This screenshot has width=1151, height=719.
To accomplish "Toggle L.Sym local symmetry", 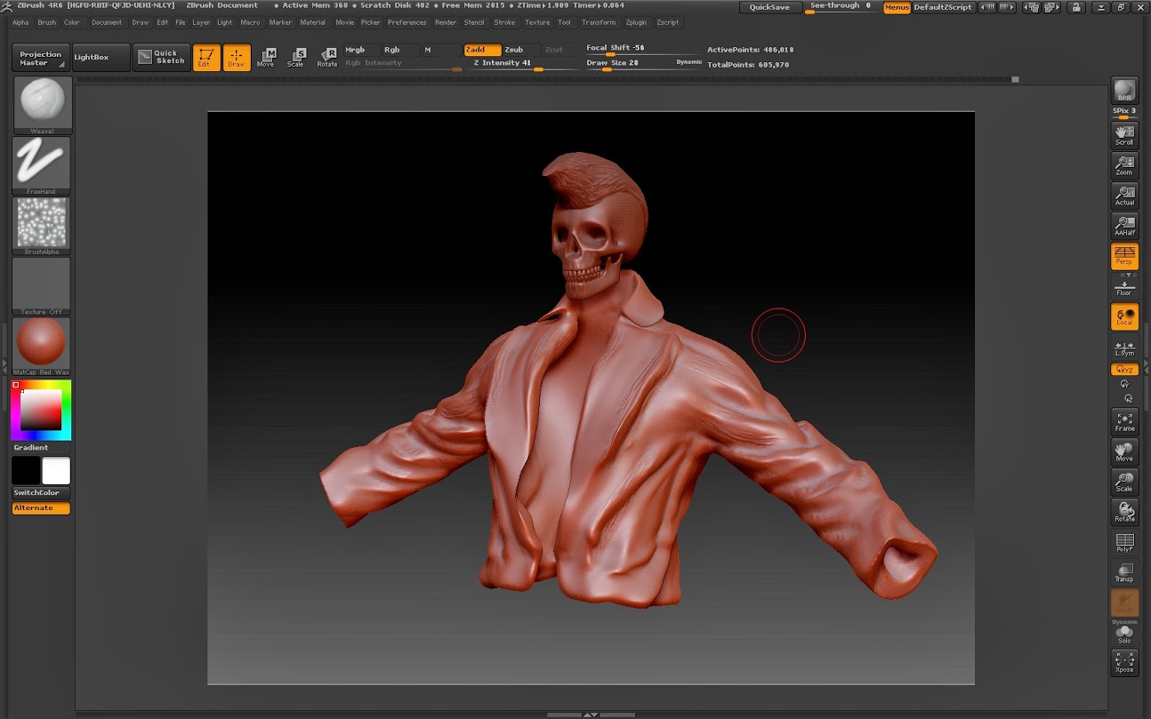I will (1124, 348).
